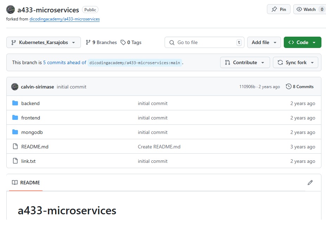Image resolution: width=326 pixels, height=227 pixels.
Task: Click the repository owner avatar beside a433-microservices title
Action: pos(11,10)
